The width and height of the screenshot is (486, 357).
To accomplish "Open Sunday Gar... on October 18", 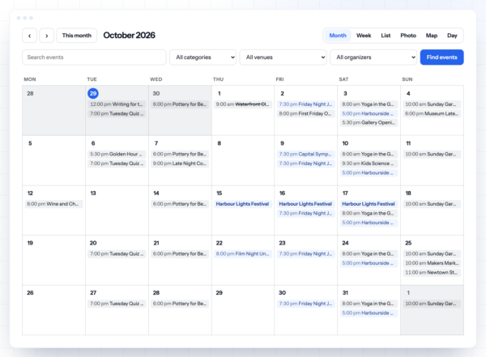I will click(432, 204).
